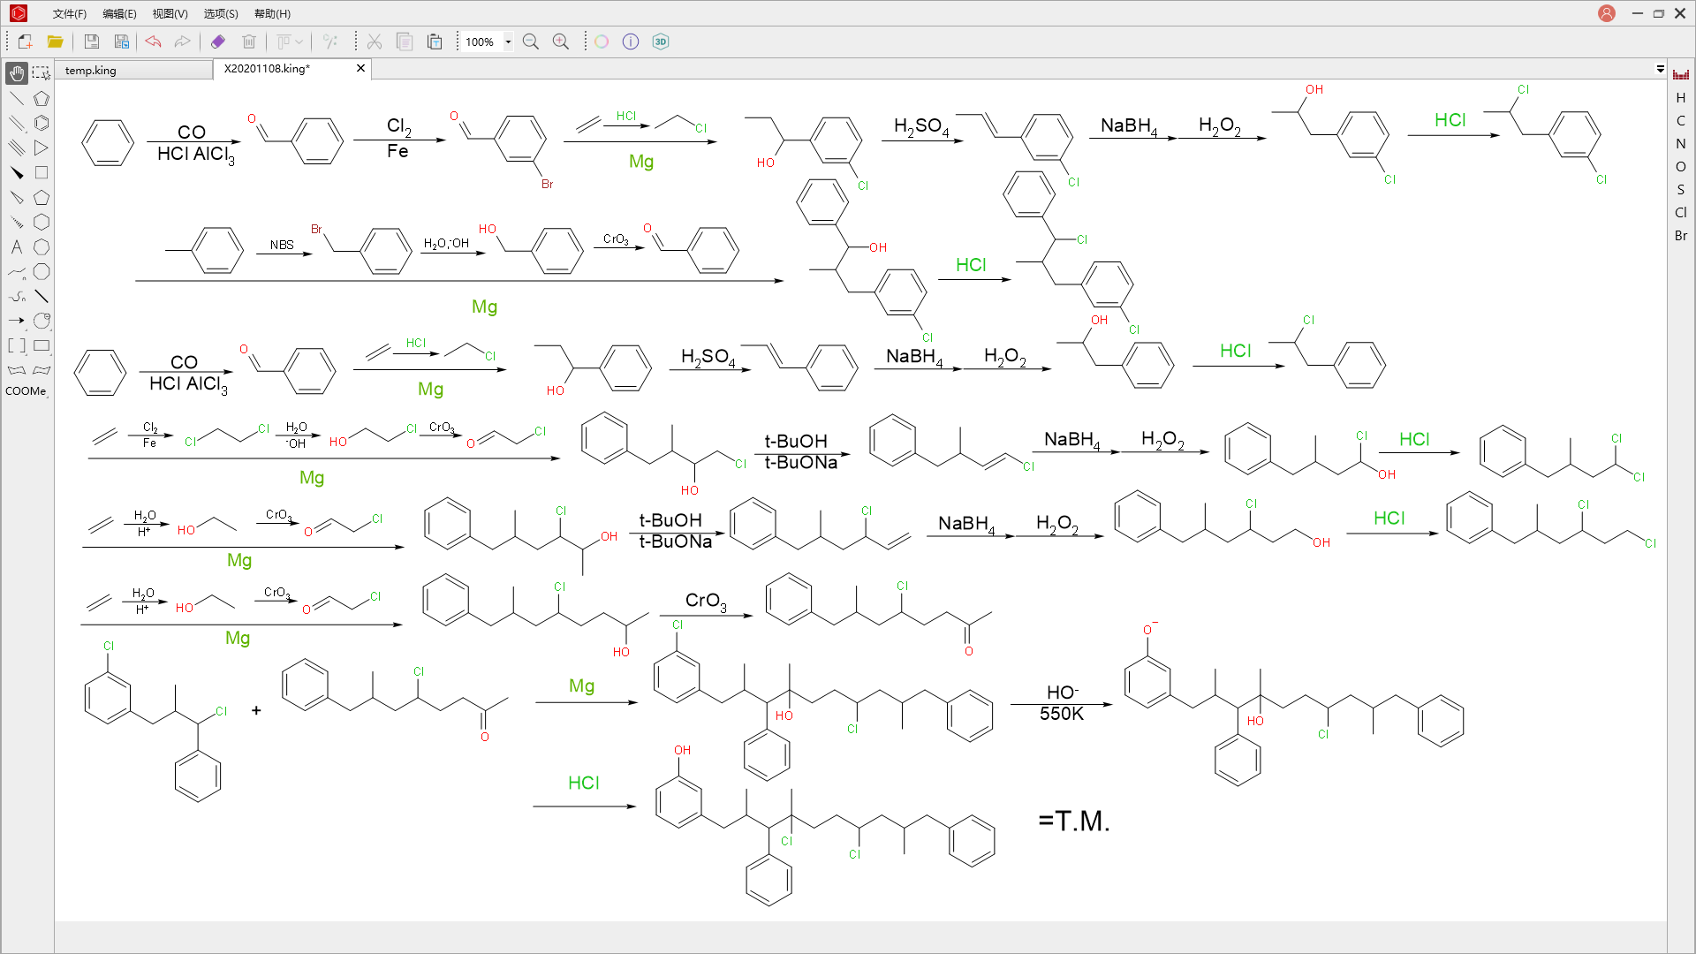
Task: Select the chain drawing tool
Action: (17, 271)
